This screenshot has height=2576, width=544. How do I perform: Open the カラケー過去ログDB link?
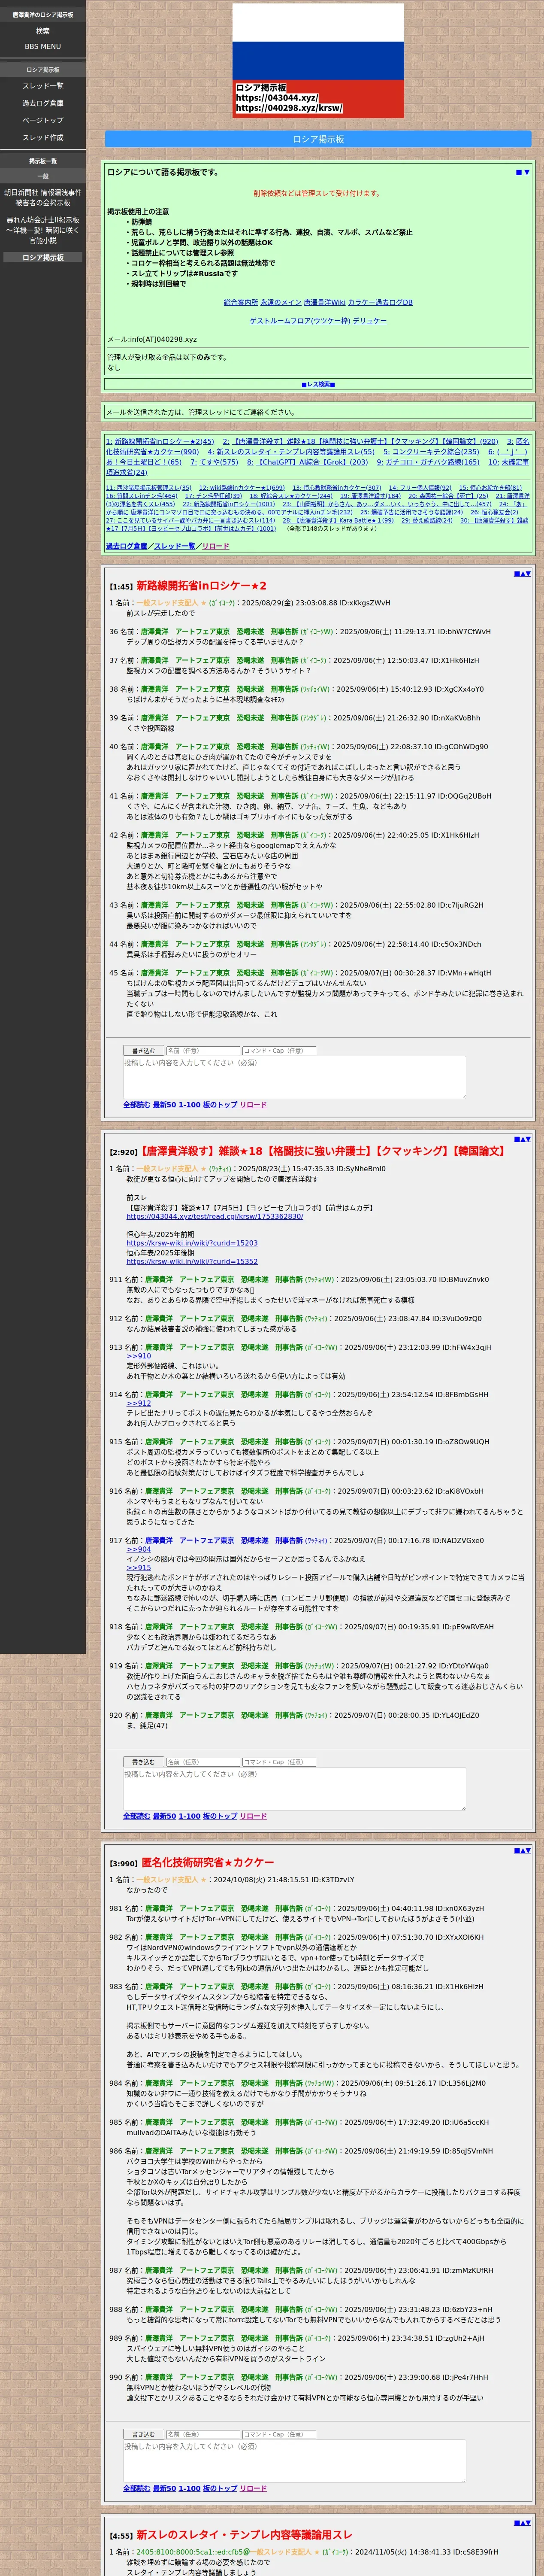(x=380, y=302)
